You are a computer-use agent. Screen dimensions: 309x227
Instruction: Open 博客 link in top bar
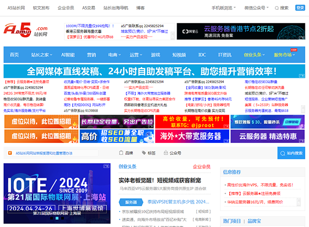[x=141, y=8]
